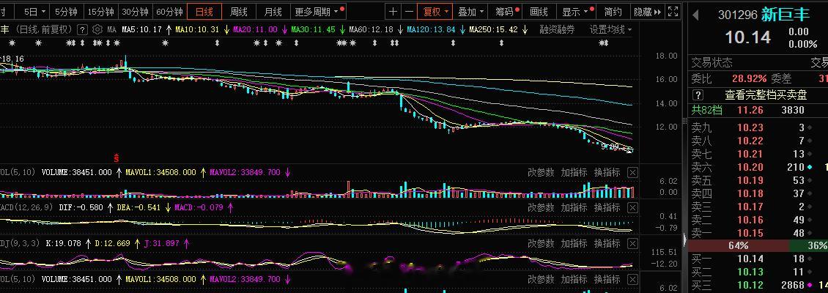Enable 画线 drawing tools
The image size is (828, 293).
[x=539, y=12]
